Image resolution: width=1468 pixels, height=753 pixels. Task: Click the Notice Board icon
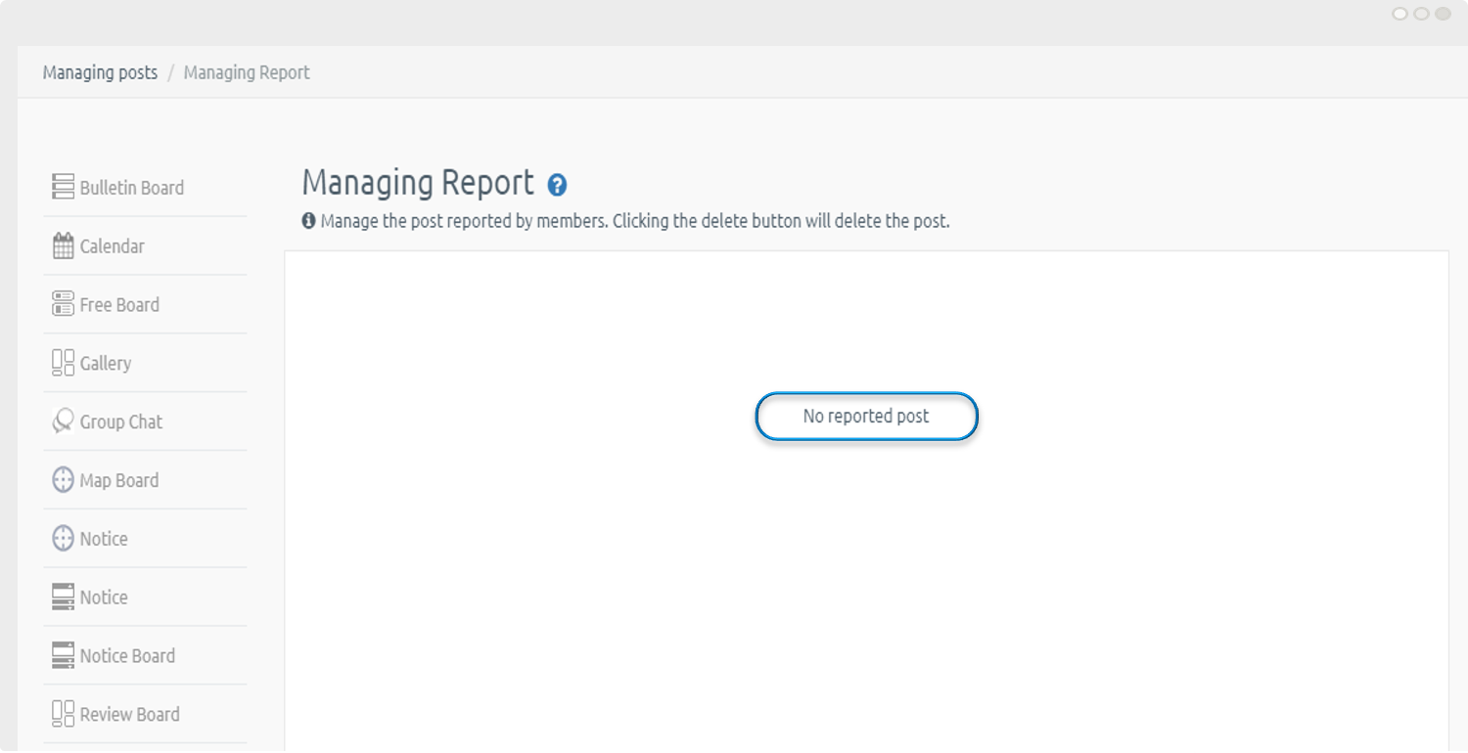point(63,656)
